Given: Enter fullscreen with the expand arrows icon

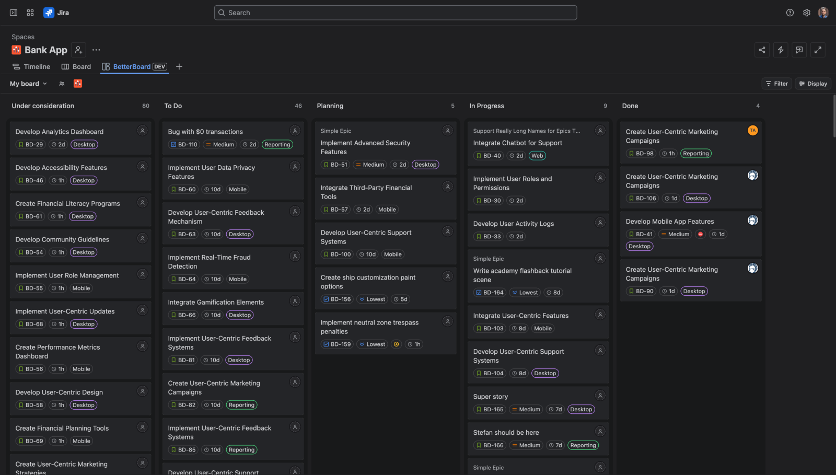Looking at the screenshot, I should pyautogui.click(x=818, y=50).
